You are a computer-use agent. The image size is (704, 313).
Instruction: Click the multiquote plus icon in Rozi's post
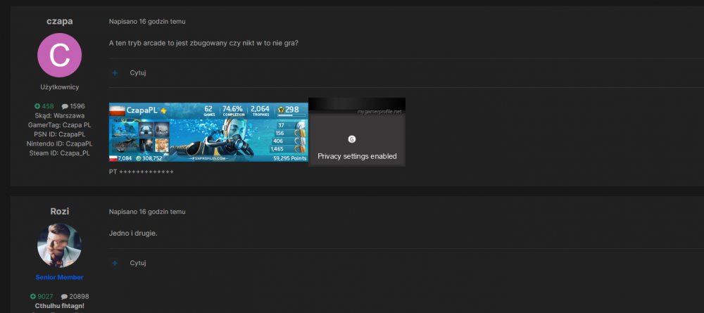[x=115, y=263]
